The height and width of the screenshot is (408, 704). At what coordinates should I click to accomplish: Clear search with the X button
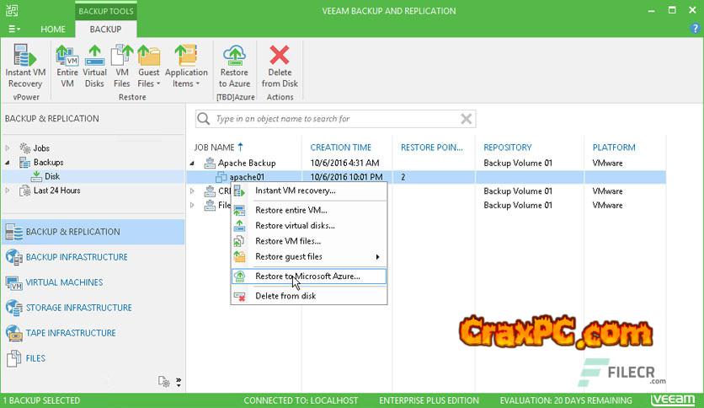tap(466, 119)
